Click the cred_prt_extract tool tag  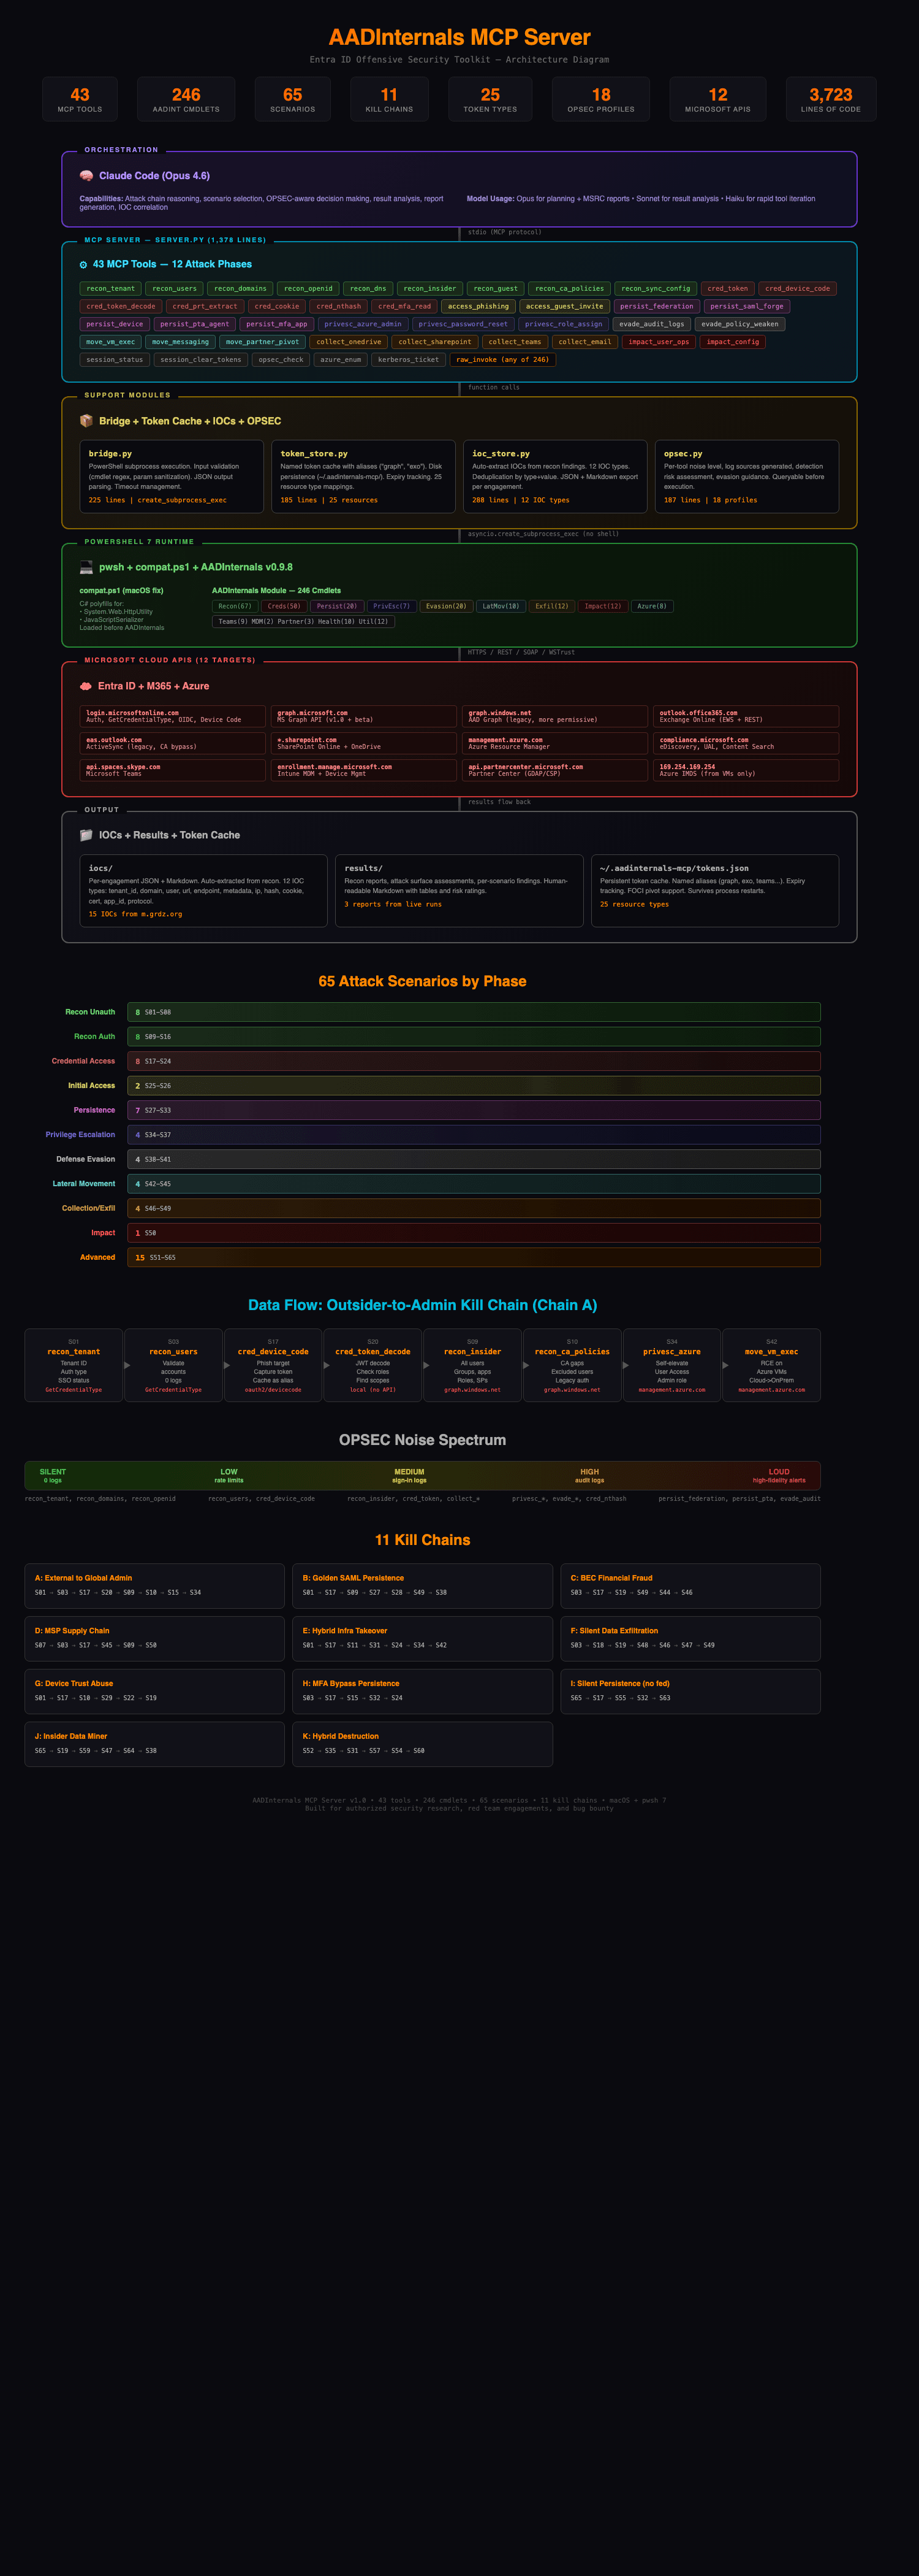[205, 307]
